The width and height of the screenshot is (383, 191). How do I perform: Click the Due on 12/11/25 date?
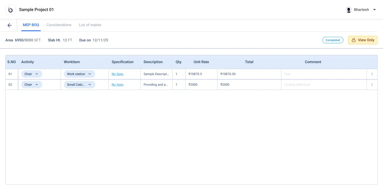click(x=94, y=40)
